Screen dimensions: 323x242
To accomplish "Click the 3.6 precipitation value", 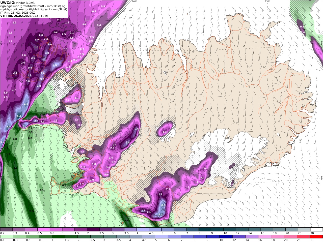I will (x=137, y=129).
